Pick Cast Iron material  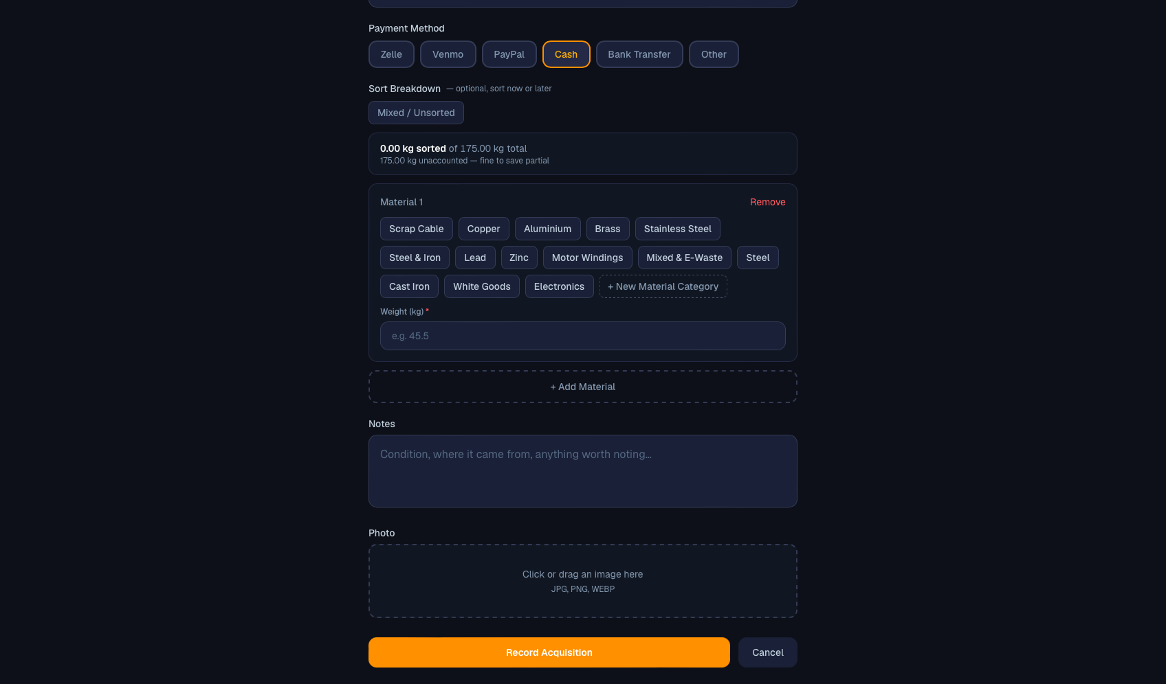click(x=409, y=286)
